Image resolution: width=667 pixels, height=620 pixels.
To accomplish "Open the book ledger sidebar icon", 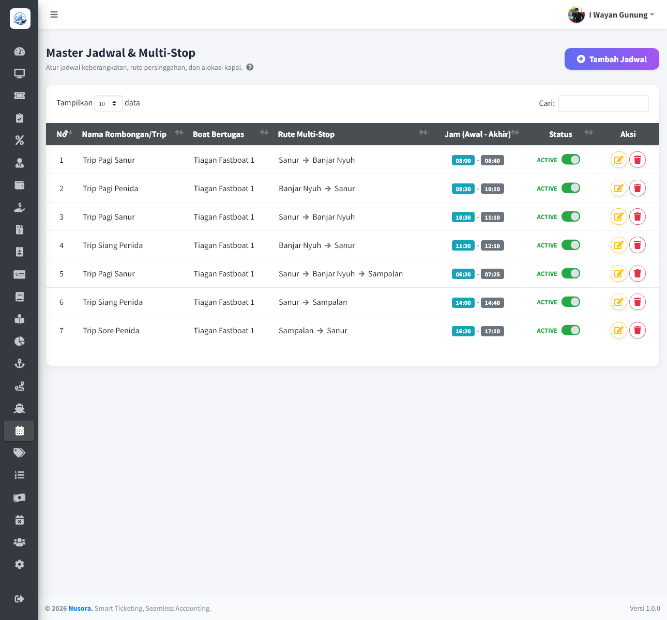I will [19, 297].
